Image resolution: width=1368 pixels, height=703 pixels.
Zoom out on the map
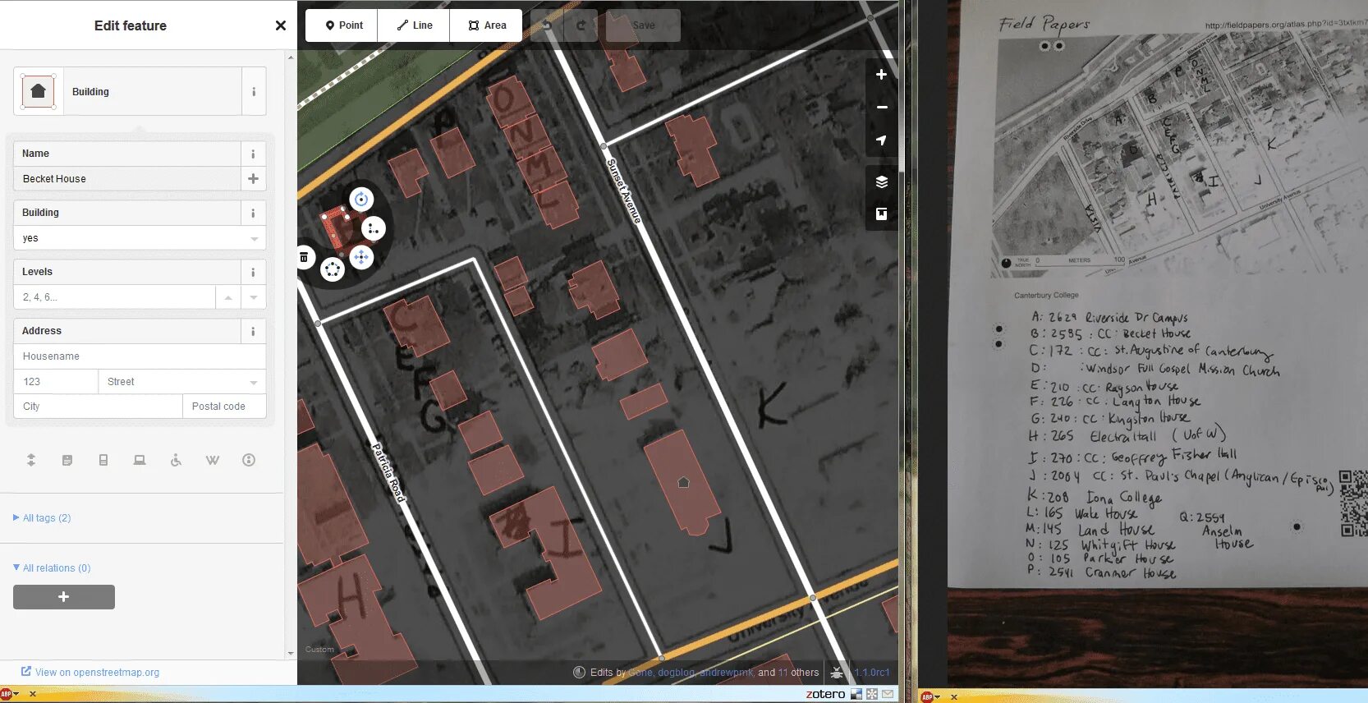881,108
